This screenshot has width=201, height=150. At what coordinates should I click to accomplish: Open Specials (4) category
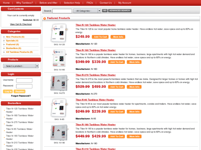coord(12,40)
